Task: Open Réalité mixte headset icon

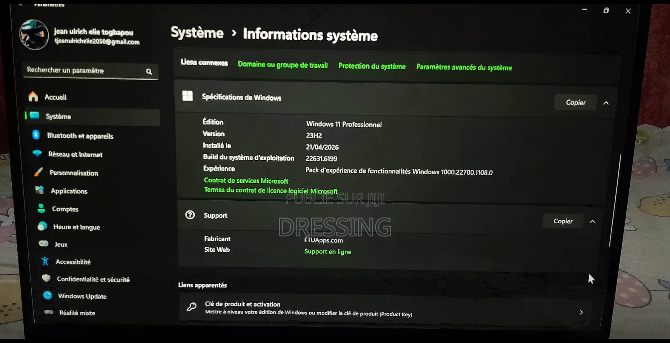Action: click(49, 312)
